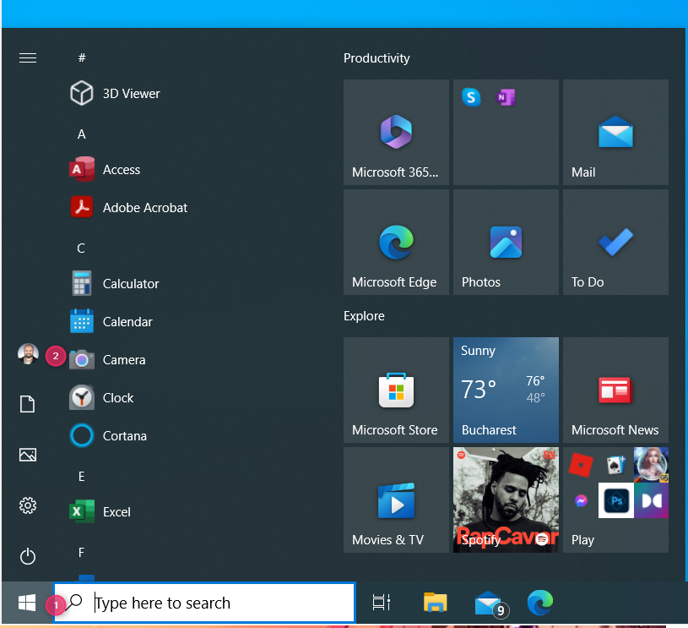The height and width of the screenshot is (628, 688).
Task: Open the Spotify tile
Action: click(x=506, y=500)
